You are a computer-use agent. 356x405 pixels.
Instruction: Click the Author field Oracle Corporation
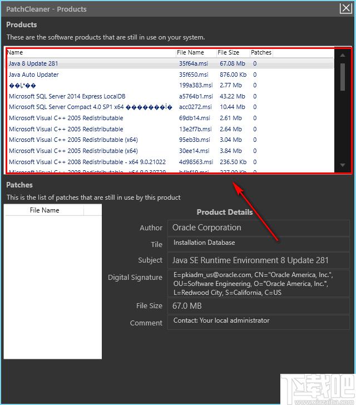coord(259,228)
